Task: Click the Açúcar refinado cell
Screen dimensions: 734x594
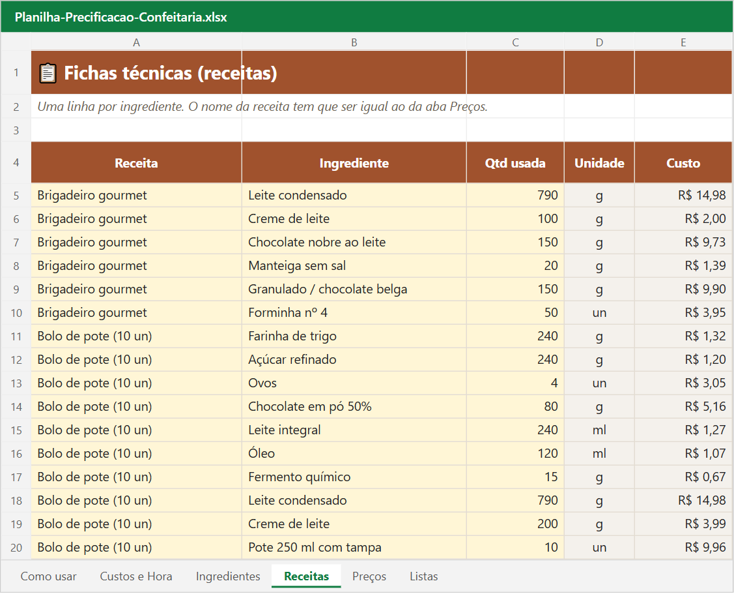Action: [354, 359]
